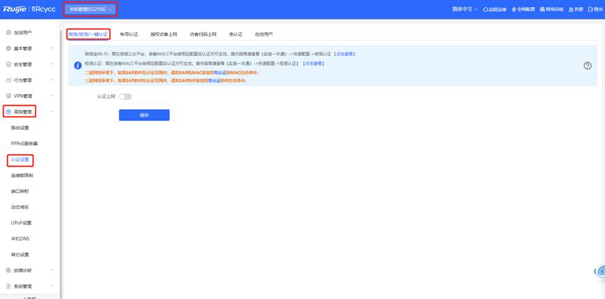Click 点击查看 link after 短信认证

[313, 63]
